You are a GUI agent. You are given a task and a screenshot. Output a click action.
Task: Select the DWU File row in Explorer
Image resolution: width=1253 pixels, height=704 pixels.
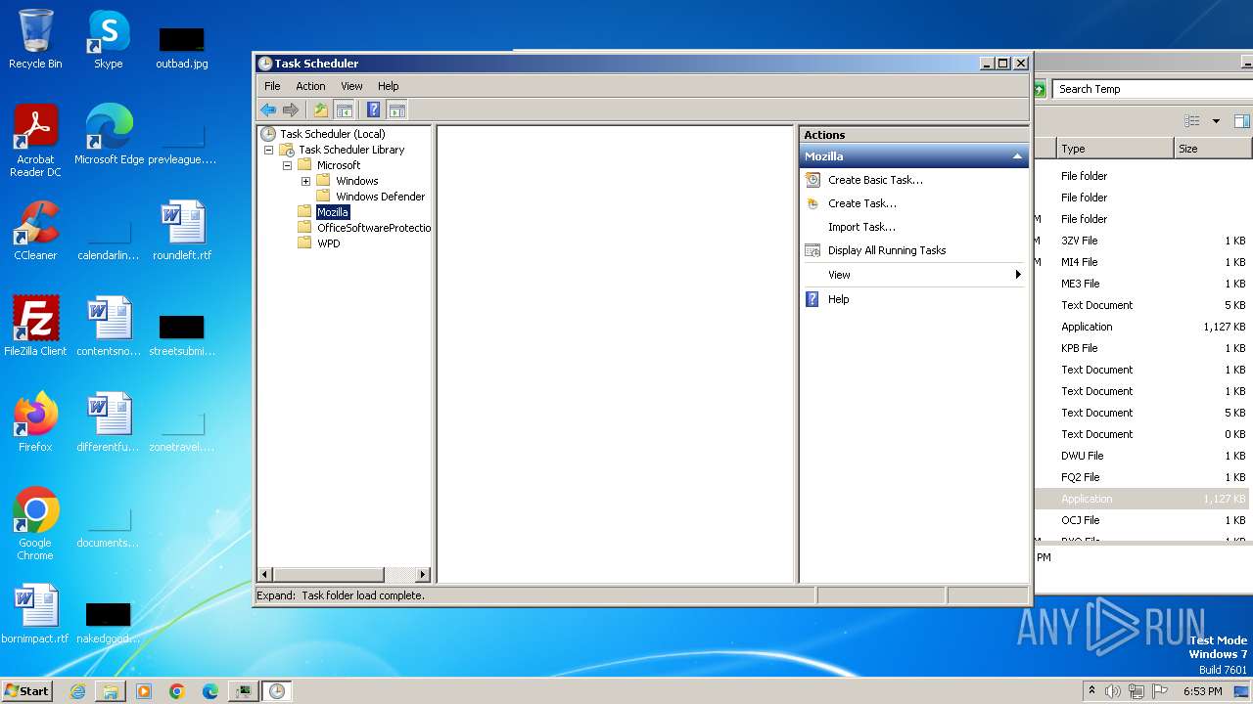tap(1143, 456)
